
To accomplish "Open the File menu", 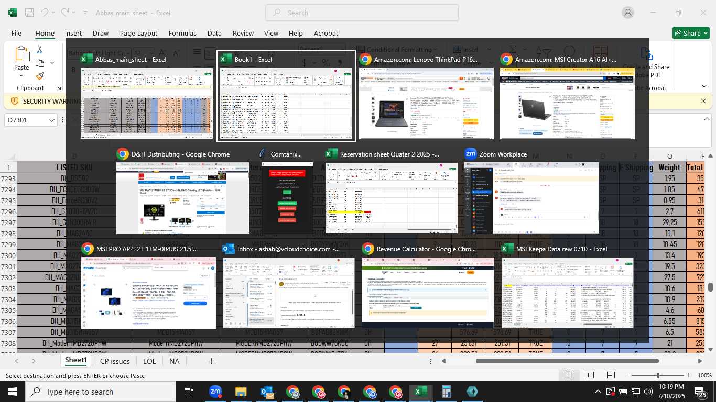I will 16,33.
